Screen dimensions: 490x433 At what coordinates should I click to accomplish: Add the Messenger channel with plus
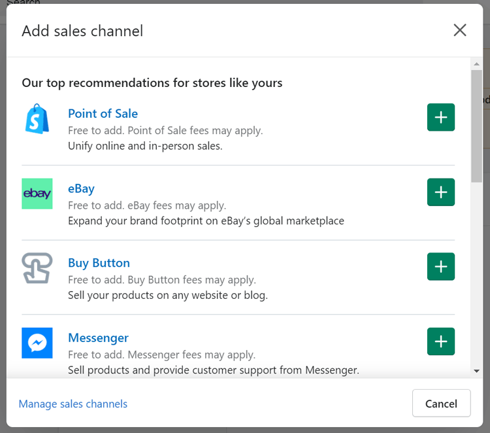(x=440, y=341)
